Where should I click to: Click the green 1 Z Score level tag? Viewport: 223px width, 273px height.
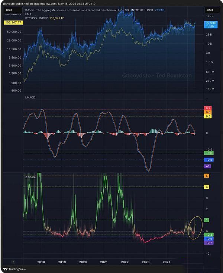click(x=207, y=220)
